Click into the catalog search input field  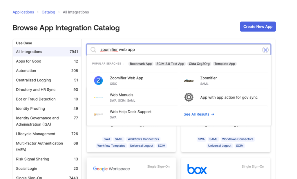point(179,50)
